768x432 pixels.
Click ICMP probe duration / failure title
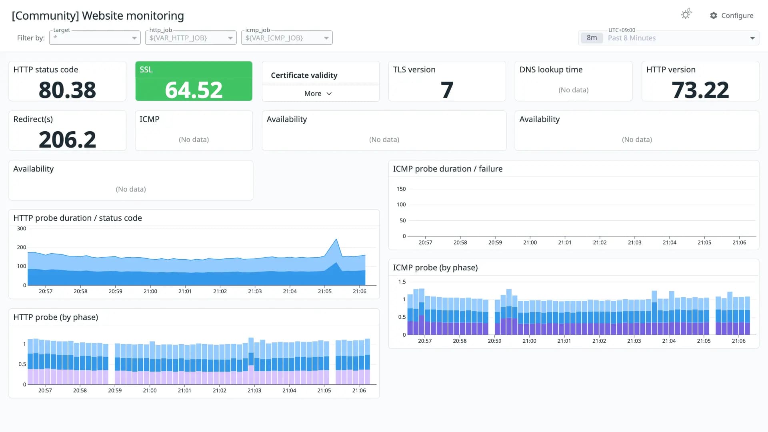[x=448, y=169]
